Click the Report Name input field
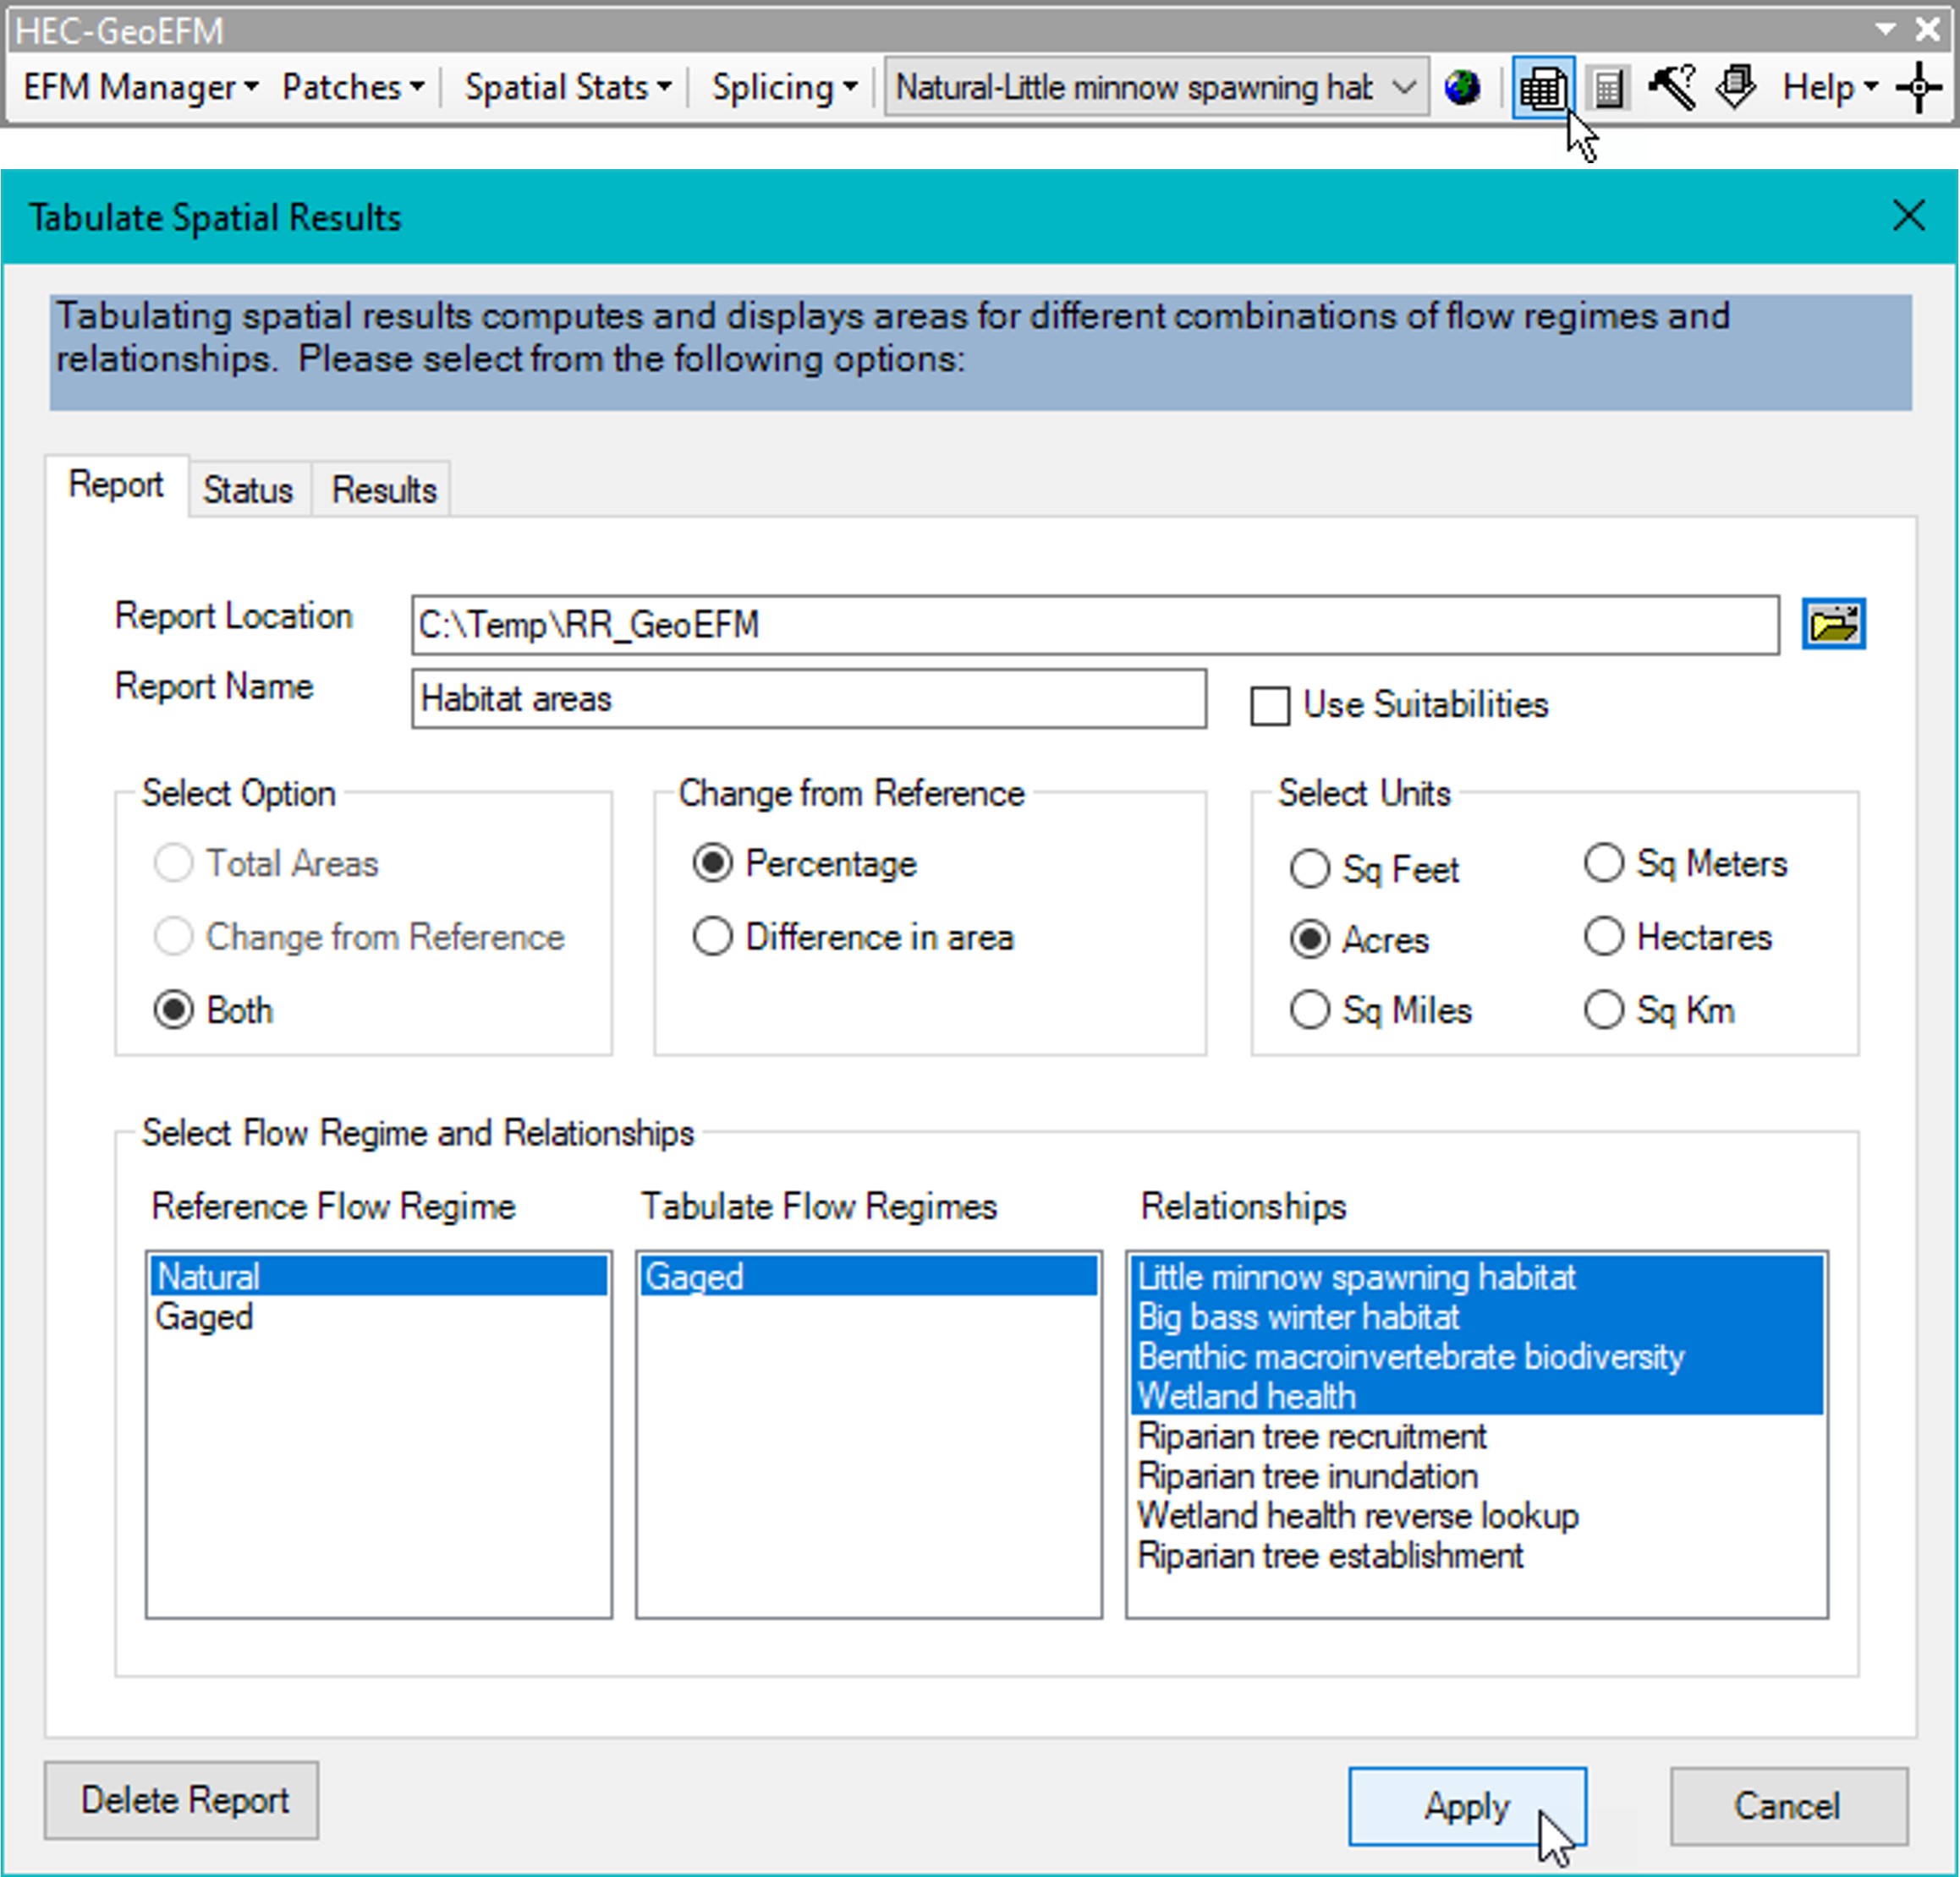The image size is (1960, 1877). tap(808, 698)
